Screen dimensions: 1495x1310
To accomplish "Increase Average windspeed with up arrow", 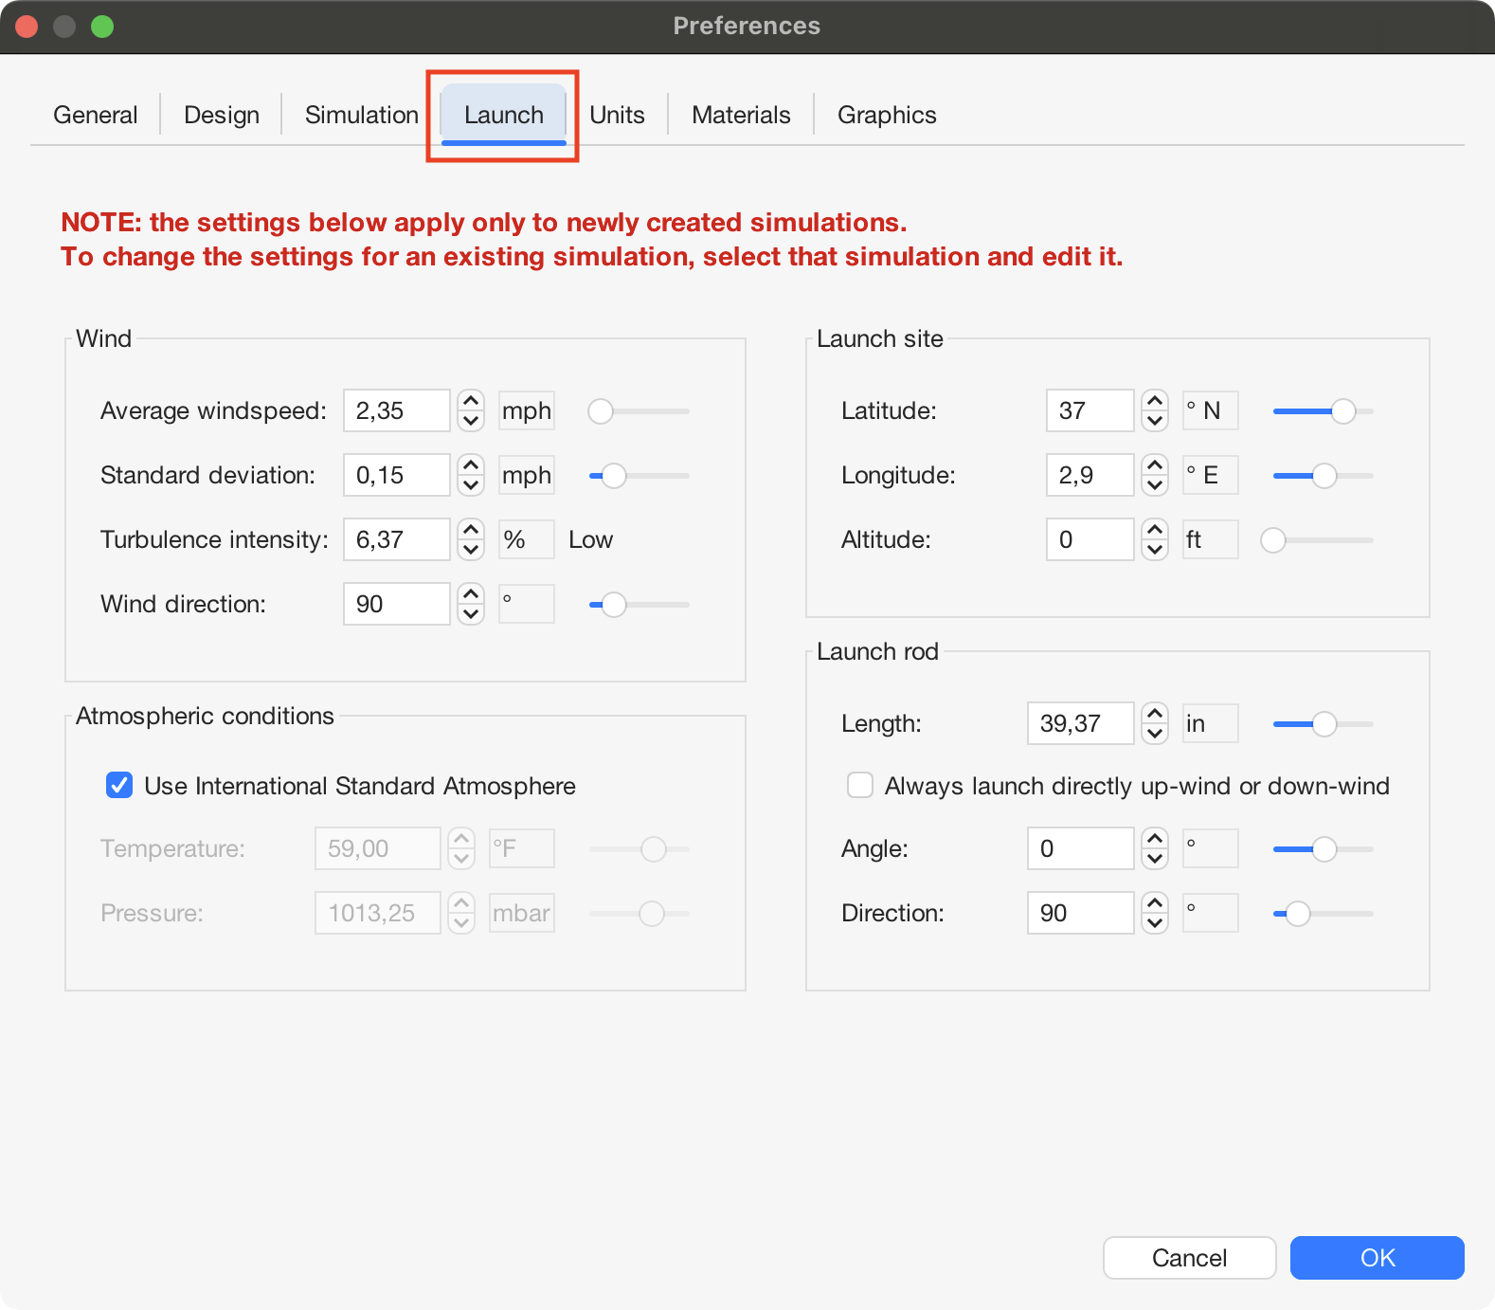I will point(471,401).
